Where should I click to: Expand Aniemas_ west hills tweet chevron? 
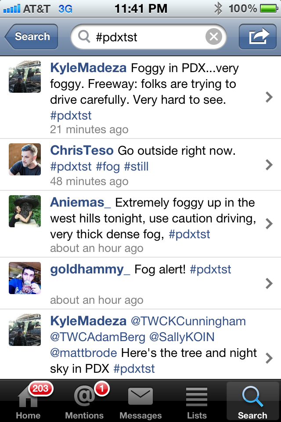[269, 224]
